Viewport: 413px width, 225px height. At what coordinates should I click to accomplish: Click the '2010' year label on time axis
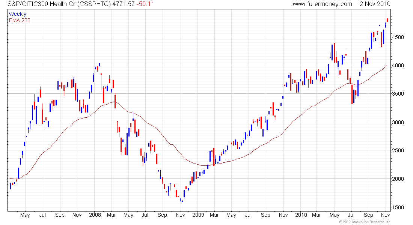[x=301, y=215]
